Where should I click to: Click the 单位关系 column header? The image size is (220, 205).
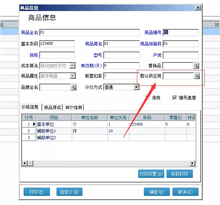(118, 117)
